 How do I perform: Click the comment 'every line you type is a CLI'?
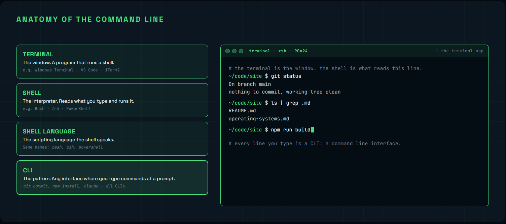(315, 144)
